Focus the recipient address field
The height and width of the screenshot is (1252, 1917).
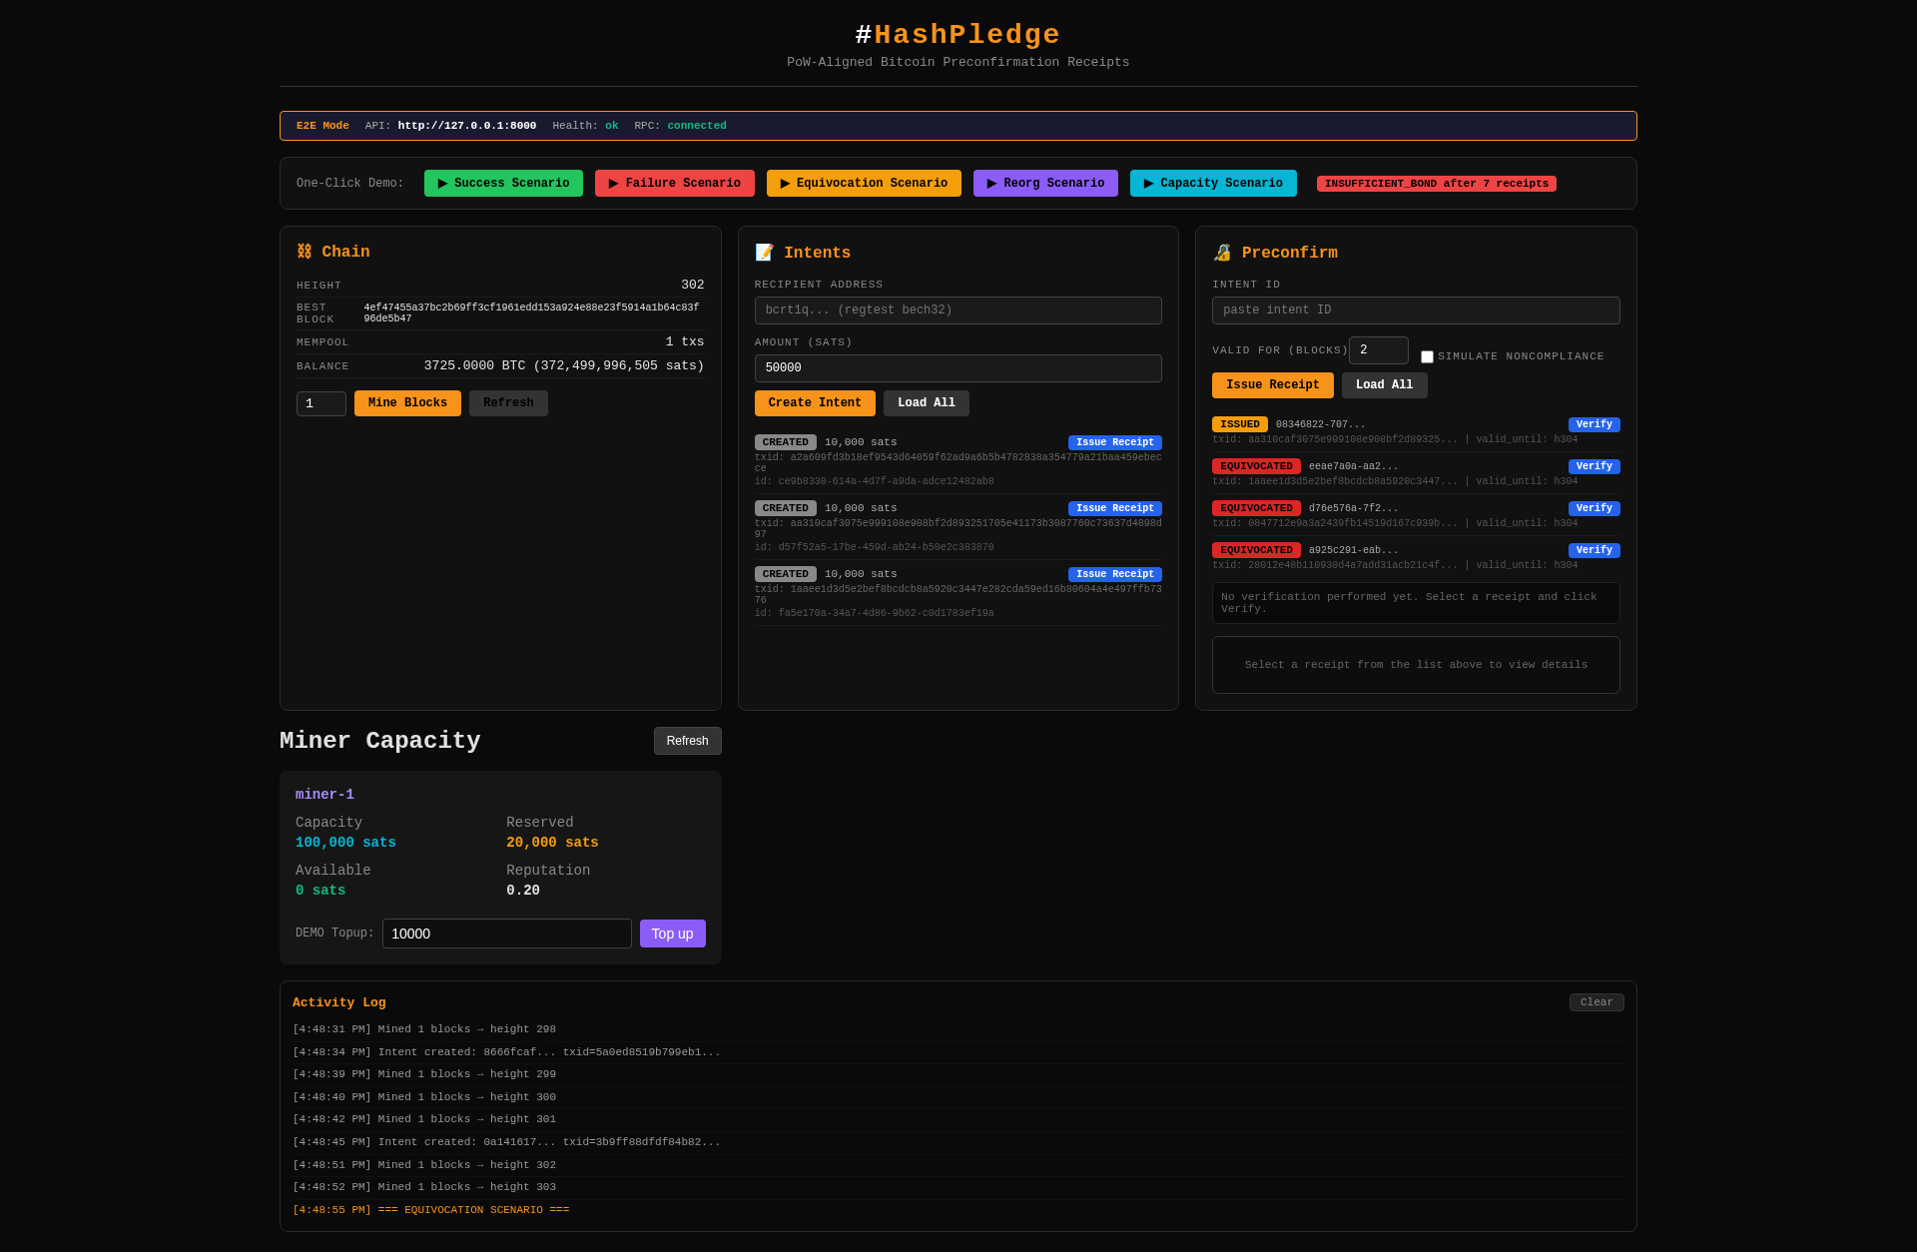(958, 311)
